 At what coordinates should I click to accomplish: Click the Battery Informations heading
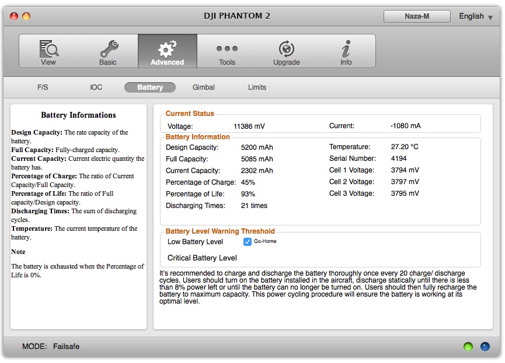(x=78, y=115)
